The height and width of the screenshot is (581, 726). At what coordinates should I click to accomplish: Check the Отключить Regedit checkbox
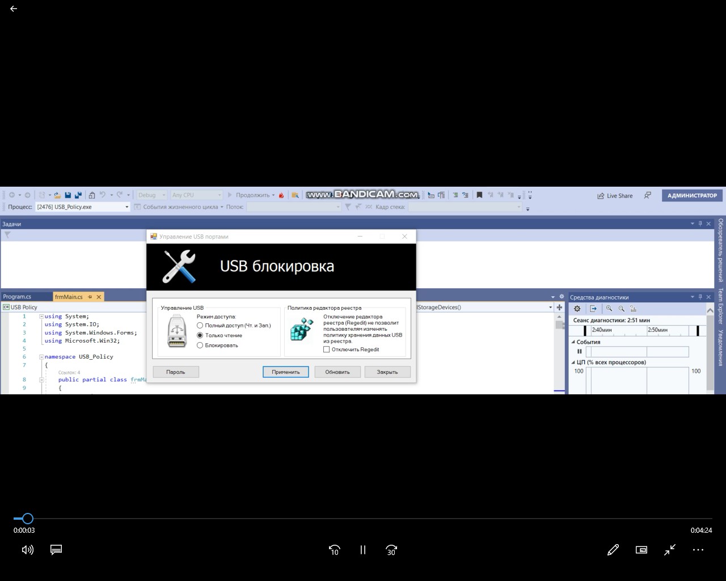click(x=326, y=350)
